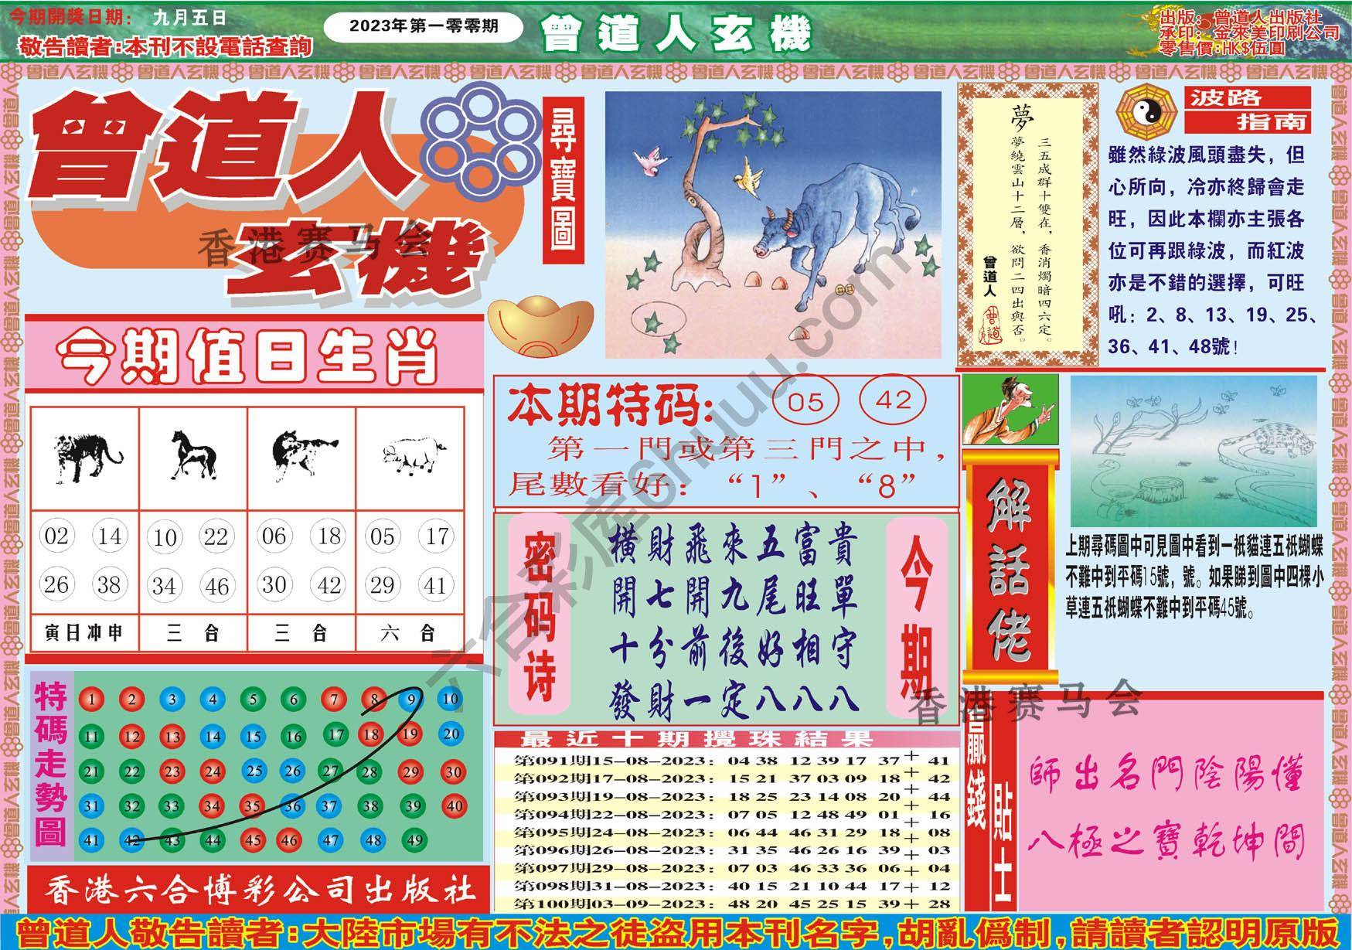Click the 2023年第一零零期 issue label
The width and height of the screenshot is (1352, 950).
tap(423, 27)
